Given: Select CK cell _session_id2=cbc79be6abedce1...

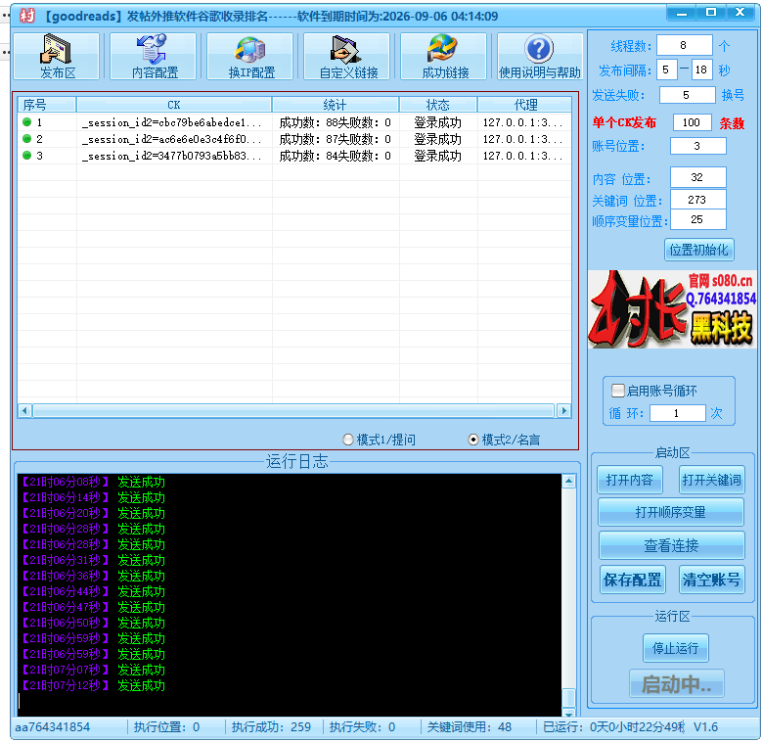Looking at the screenshot, I should click(x=172, y=122).
